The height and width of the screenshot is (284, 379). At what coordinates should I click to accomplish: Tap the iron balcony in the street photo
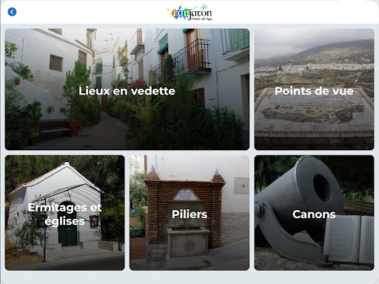click(191, 56)
